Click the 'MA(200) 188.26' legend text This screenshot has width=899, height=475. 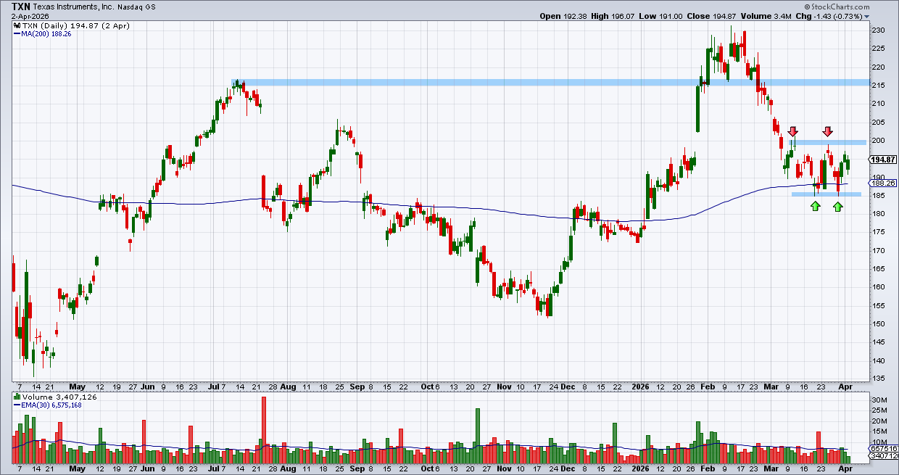[46, 33]
